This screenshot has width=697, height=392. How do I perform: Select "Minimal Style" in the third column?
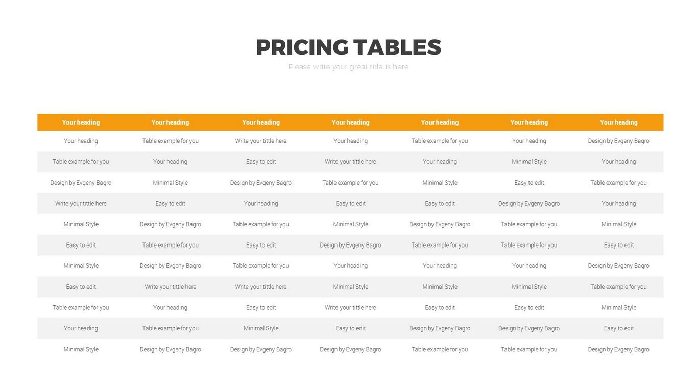[x=260, y=328]
